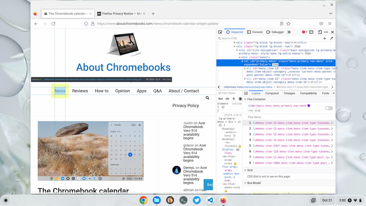This screenshot has width=366, height=206.
Task: Bookmark this page with the star icon
Action: [x=288, y=24]
